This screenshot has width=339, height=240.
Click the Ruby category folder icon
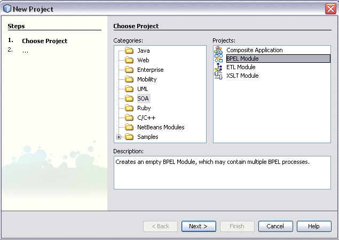pos(129,108)
